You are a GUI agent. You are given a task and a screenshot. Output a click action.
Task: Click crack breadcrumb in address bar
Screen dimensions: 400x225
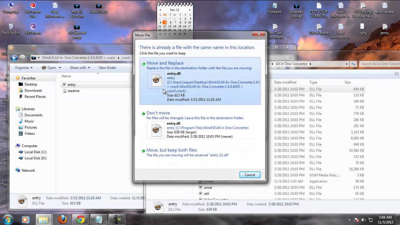126,58
